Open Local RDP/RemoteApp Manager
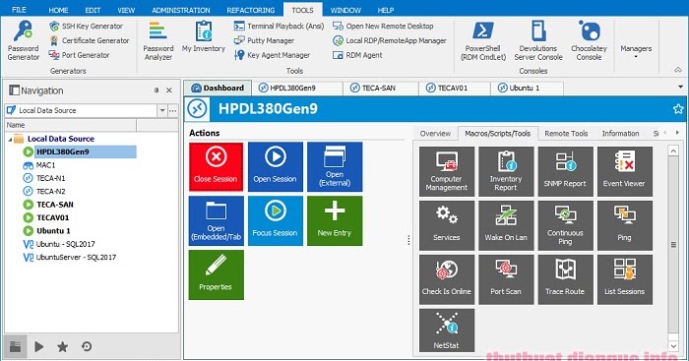The width and height of the screenshot is (689, 361). pos(390,40)
